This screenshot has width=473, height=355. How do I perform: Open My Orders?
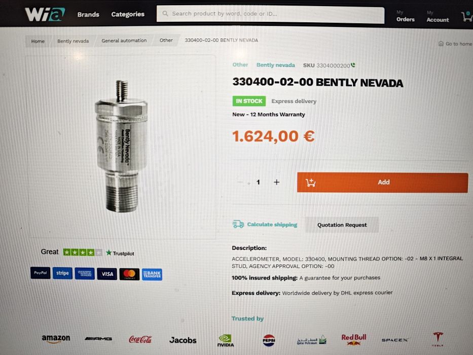405,16
